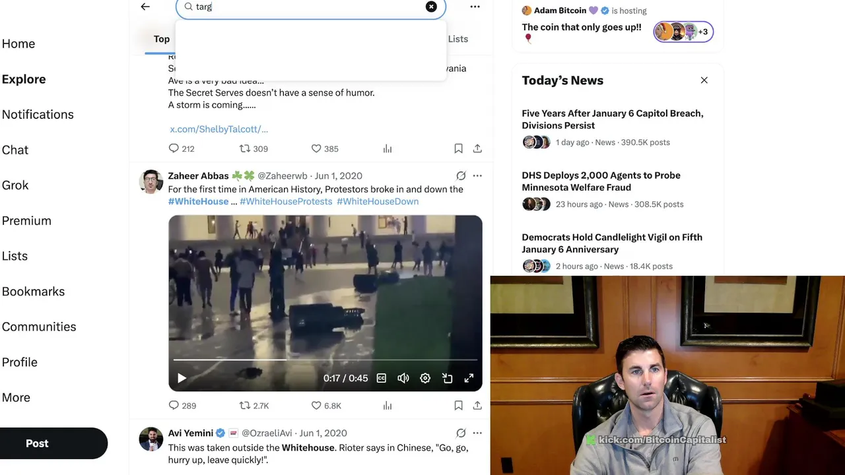Open the #WhiteHouseProtests hashtag link
This screenshot has height=475, width=845.
click(x=286, y=201)
